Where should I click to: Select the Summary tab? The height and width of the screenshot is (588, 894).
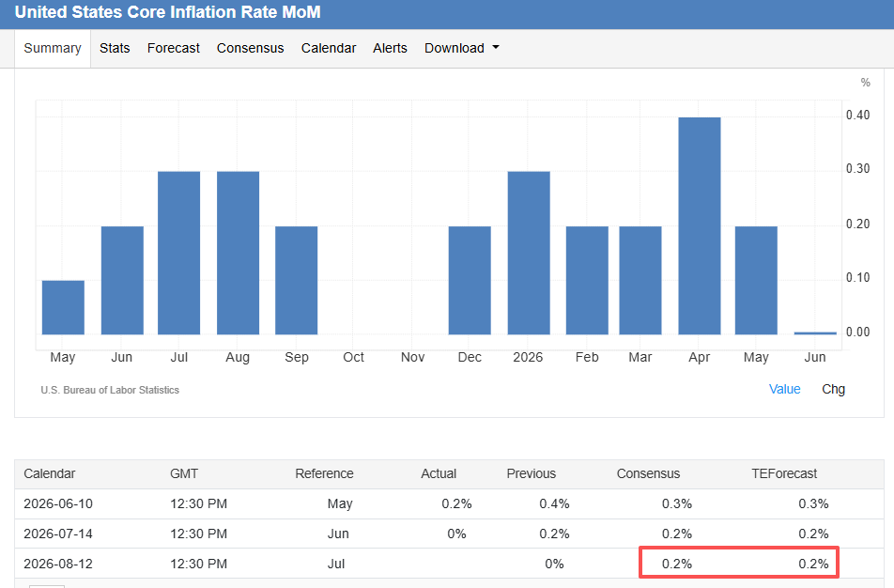coord(53,49)
